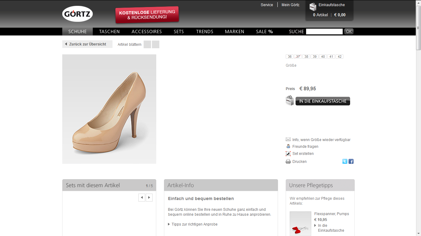Click the beige pump product image

click(x=109, y=109)
